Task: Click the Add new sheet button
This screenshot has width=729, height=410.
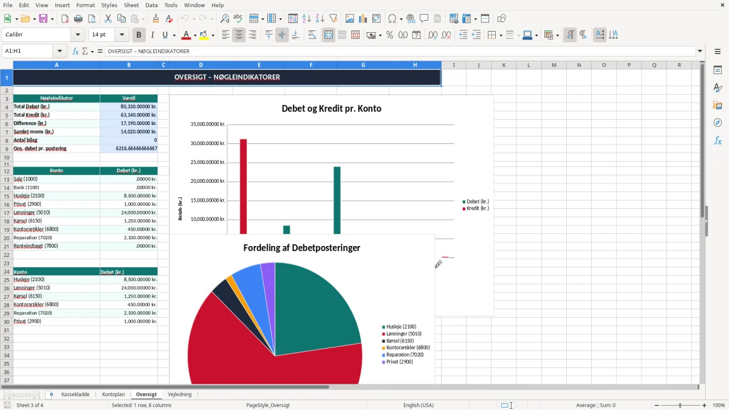Action: point(51,395)
